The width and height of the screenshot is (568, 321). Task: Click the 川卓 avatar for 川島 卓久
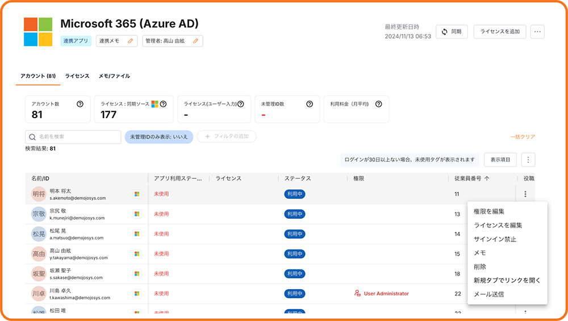[x=39, y=294]
